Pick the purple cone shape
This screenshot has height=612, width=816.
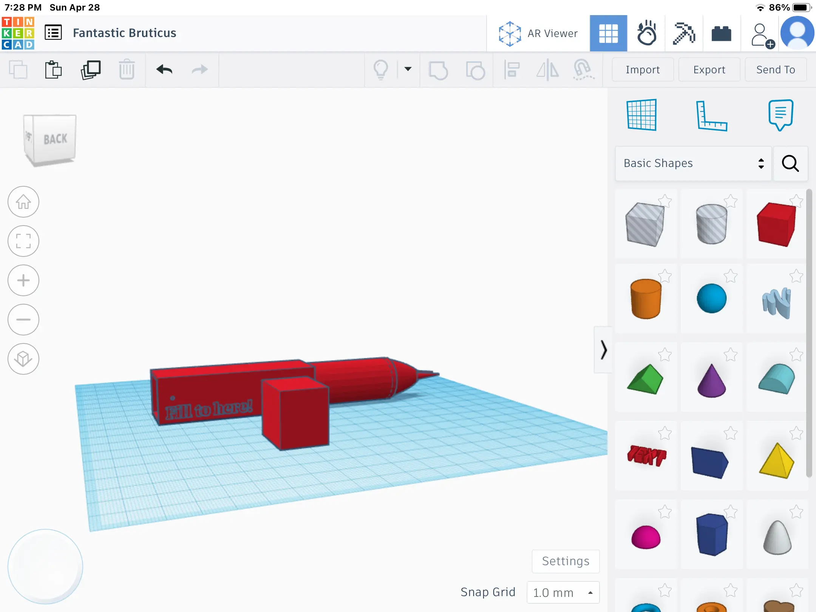(x=711, y=380)
